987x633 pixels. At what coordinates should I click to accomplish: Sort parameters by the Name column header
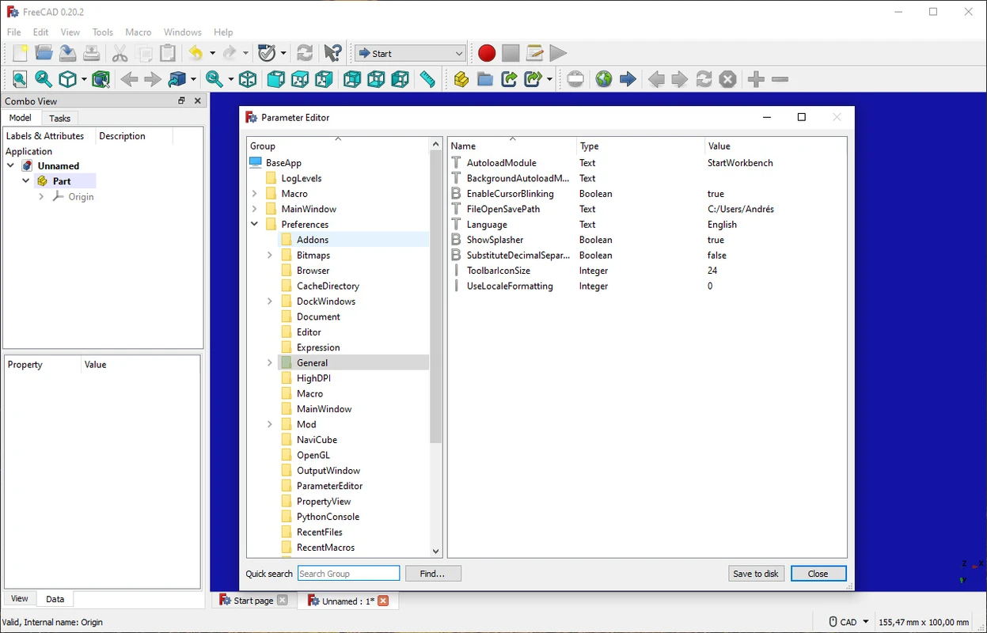point(512,146)
